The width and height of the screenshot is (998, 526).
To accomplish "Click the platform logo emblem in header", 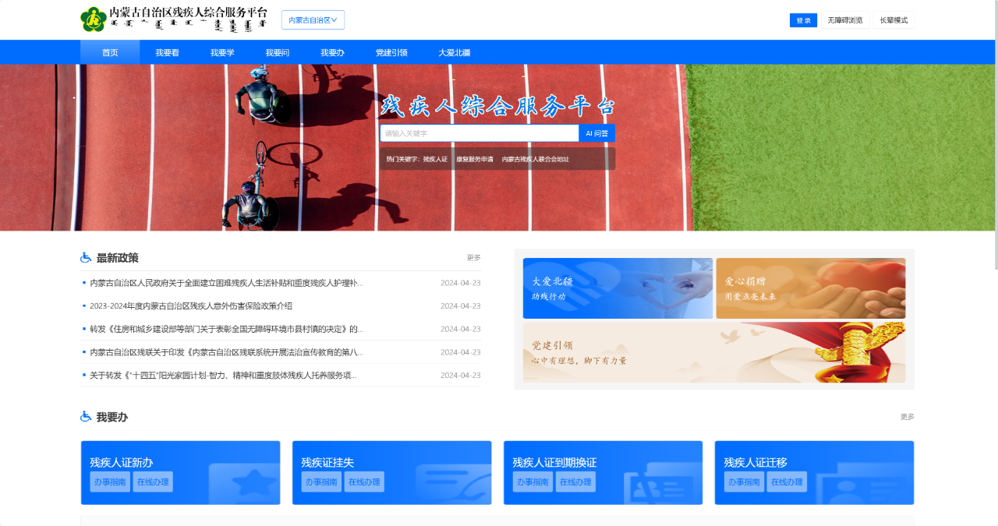I will pyautogui.click(x=94, y=19).
